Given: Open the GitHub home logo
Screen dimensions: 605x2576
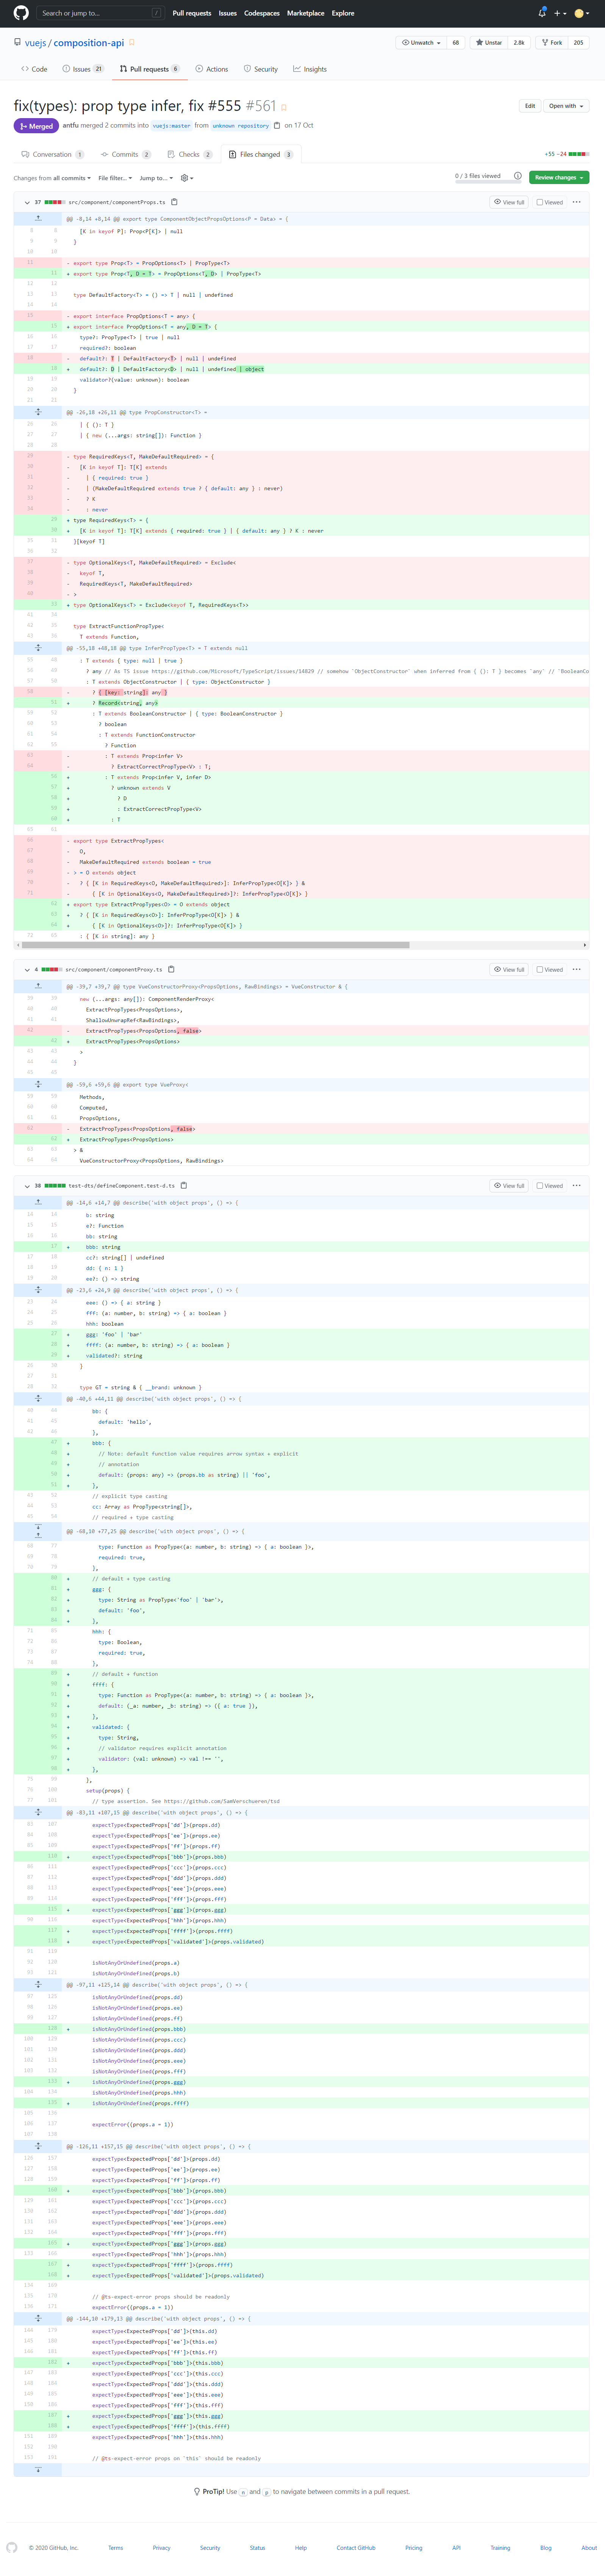Looking at the screenshot, I should 21,13.
